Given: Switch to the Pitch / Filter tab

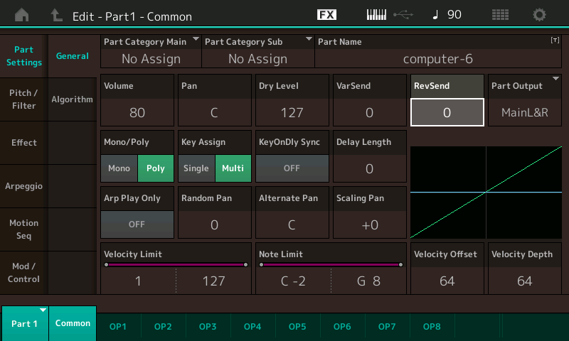Looking at the screenshot, I should [23, 99].
